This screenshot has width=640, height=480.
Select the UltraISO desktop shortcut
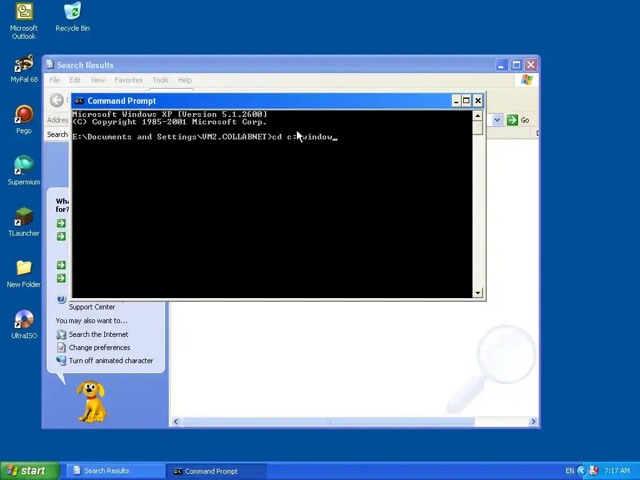(24, 325)
